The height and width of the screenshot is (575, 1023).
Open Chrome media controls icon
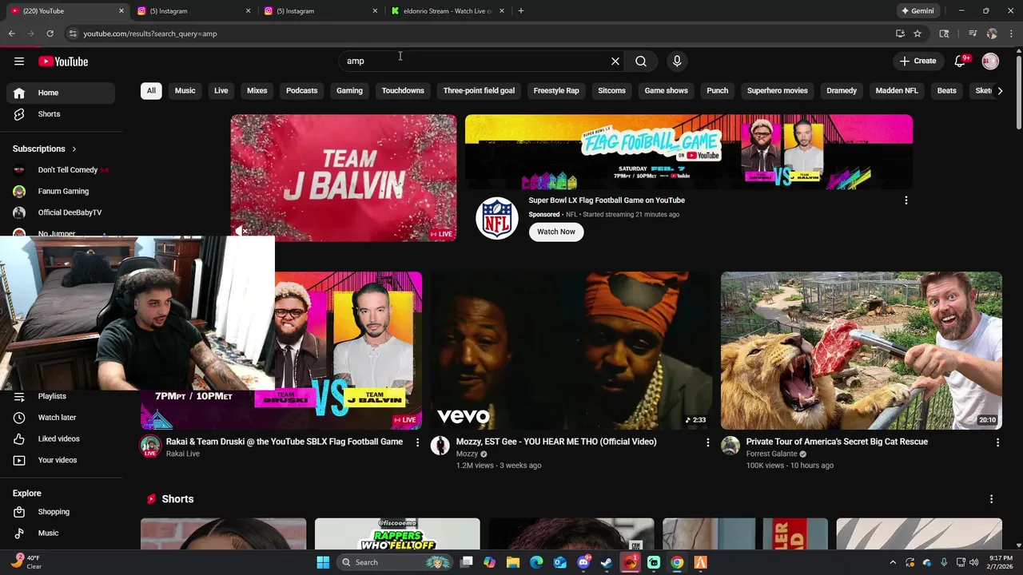[x=973, y=34]
